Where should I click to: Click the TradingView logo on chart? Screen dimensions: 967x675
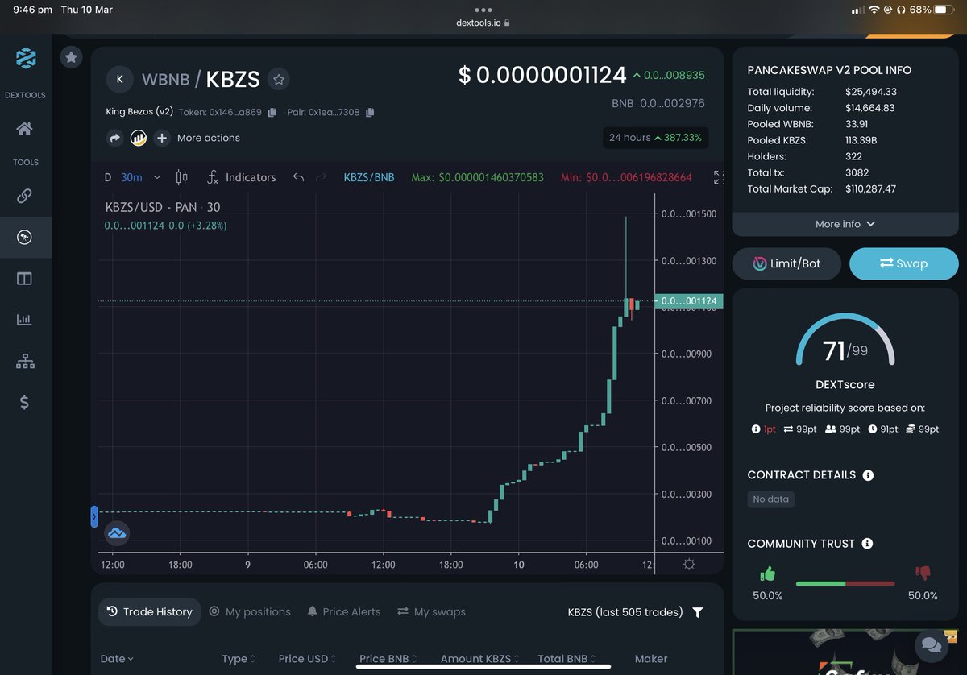118,533
